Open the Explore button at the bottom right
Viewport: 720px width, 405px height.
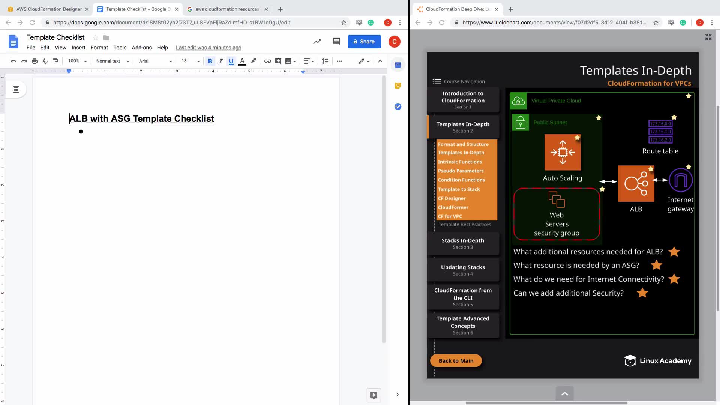[373, 395]
